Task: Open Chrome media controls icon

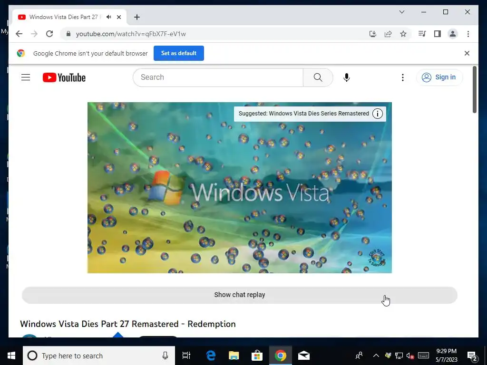Action: [422, 34]
